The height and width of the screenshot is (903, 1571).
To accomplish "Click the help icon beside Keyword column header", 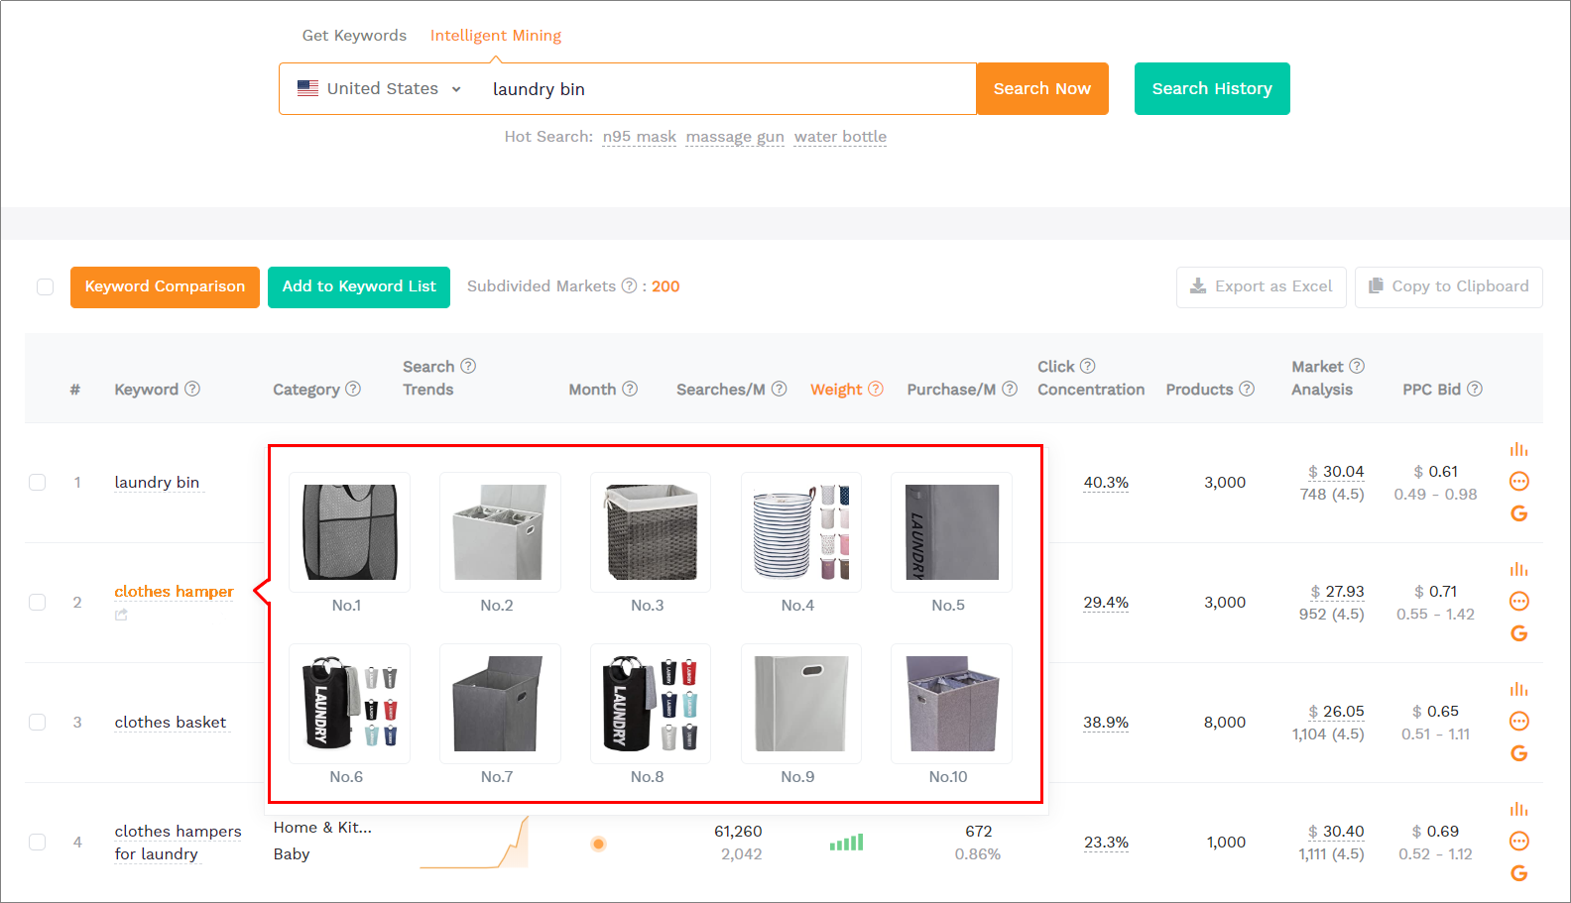I will coord(192,390).
